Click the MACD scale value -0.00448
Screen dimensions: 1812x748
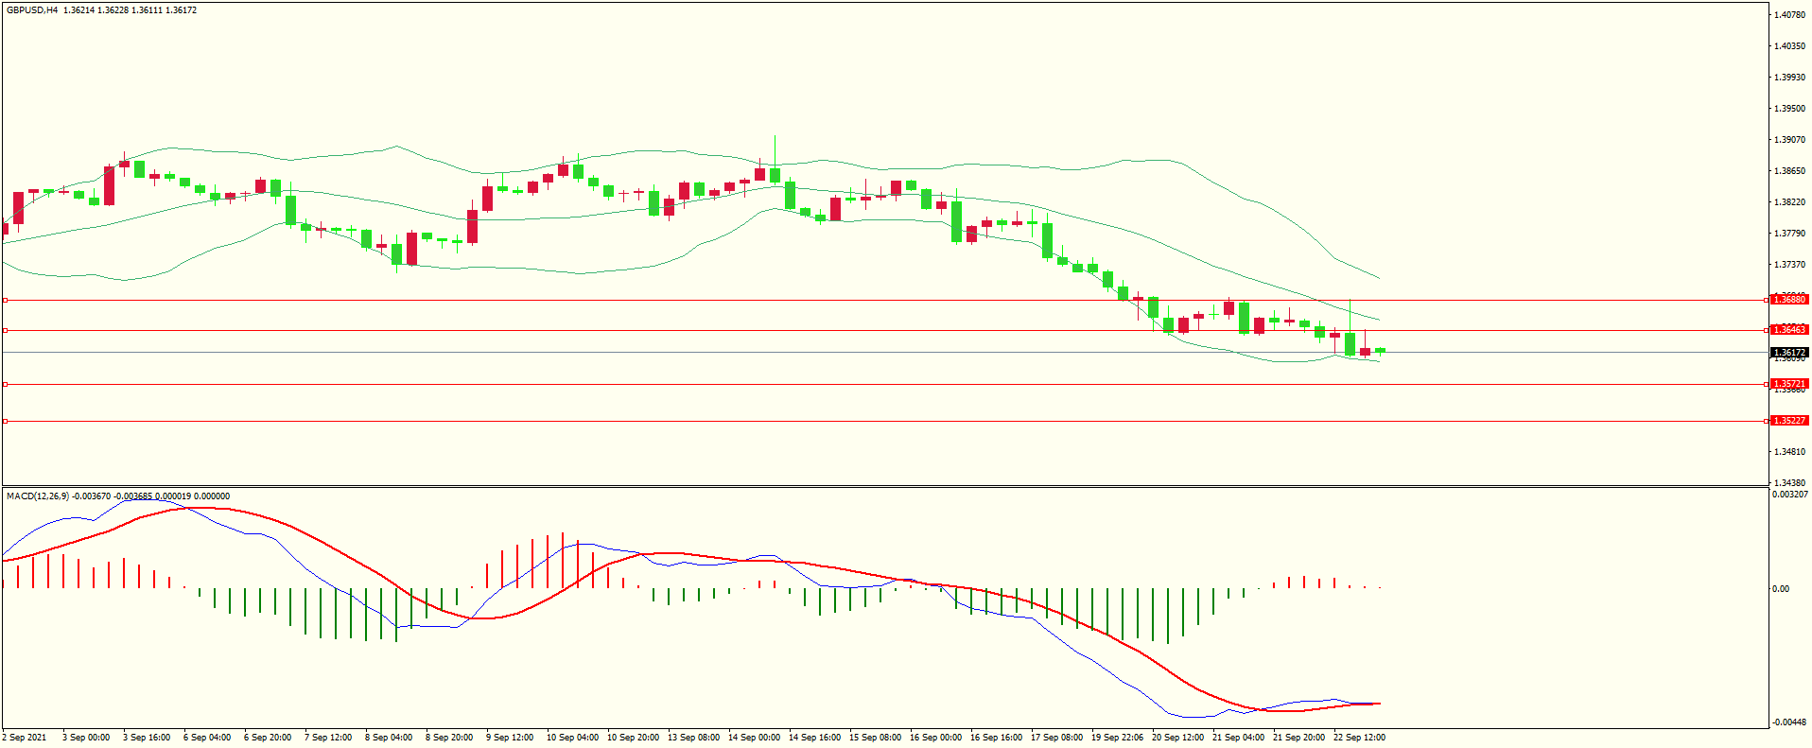pyautogui.click(x=1789, y=722)
